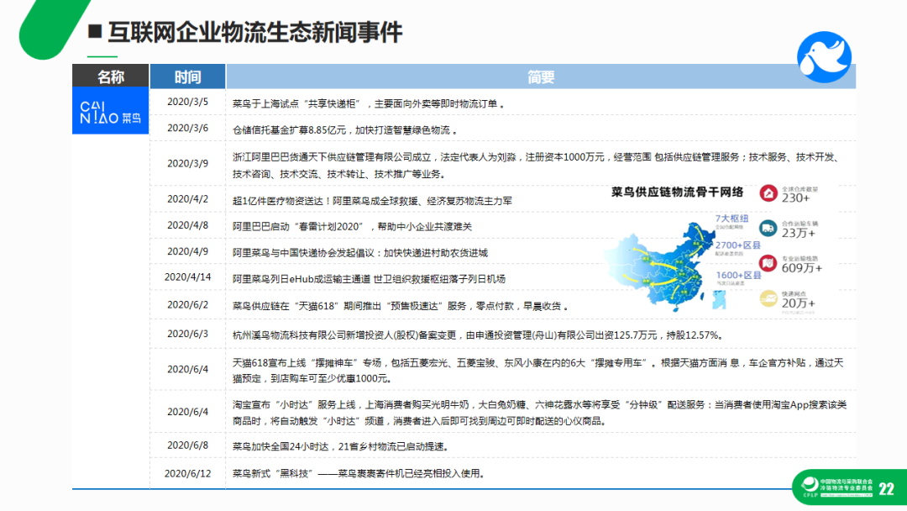
Task: Click the yellow express envelope icon
Action: (768, 297)
